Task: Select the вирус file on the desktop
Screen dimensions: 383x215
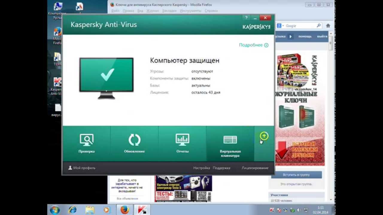Action: [x=57, y=110]
